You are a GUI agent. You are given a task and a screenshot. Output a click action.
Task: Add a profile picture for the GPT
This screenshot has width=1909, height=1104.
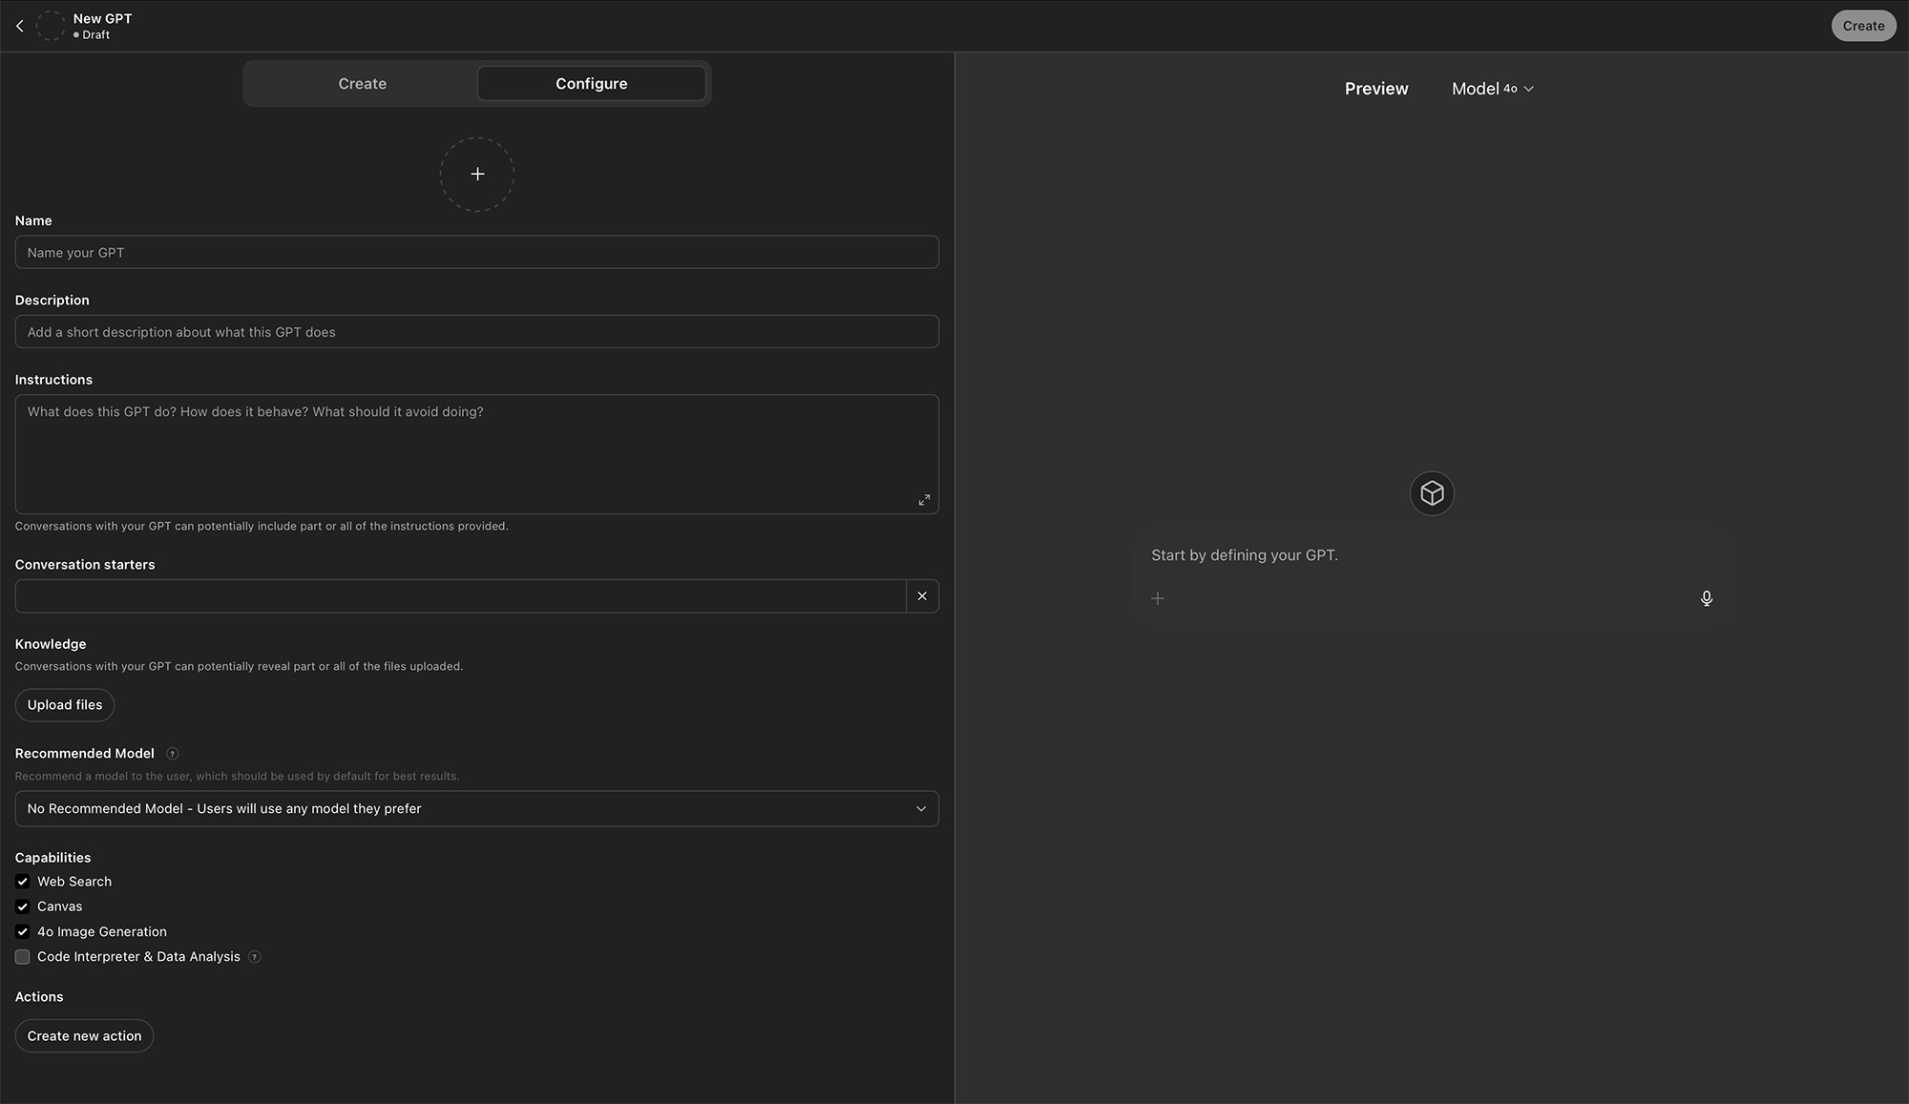[477, 174]
